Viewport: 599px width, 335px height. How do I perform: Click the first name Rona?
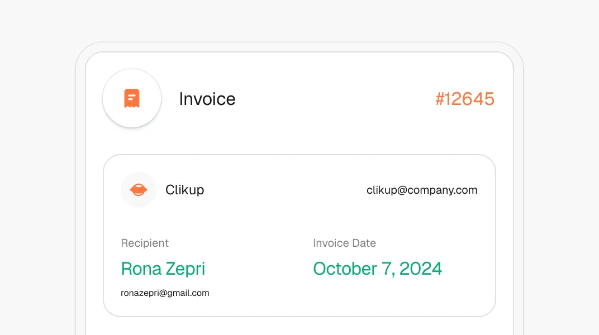(141, 269)
